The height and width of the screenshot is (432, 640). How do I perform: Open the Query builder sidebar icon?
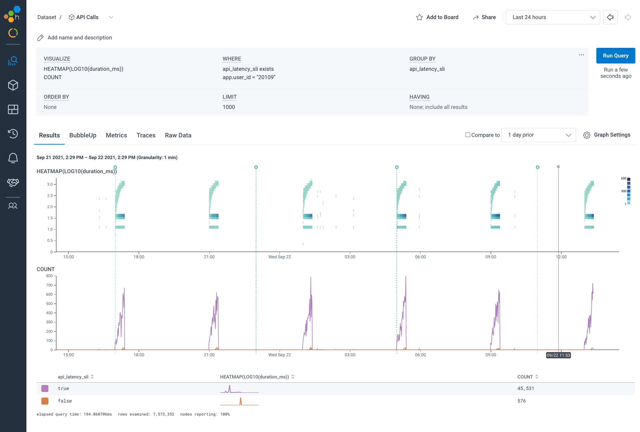click(x=13, y=61)
